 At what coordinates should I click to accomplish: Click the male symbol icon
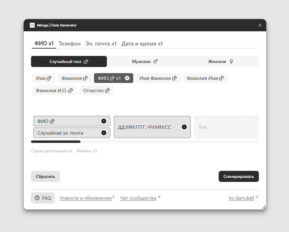pyautogui.click(x=155, y=61)
